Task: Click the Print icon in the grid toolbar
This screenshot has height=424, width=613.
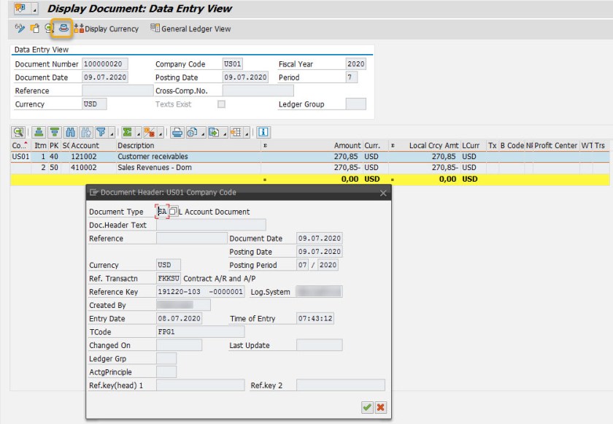Action: [177, 132]
